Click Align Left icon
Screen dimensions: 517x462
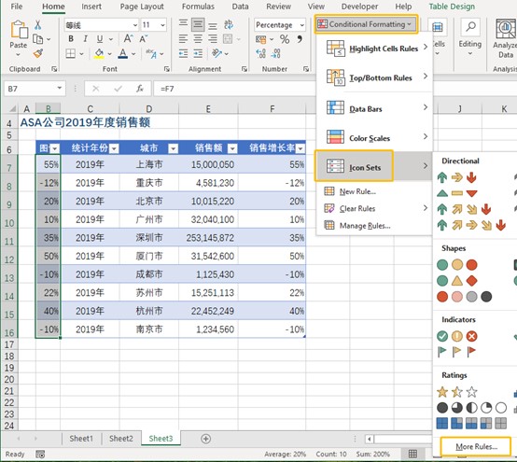click(x=183, y=39)
